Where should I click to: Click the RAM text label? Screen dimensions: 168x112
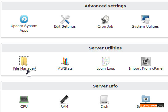[x=64, y=106]
